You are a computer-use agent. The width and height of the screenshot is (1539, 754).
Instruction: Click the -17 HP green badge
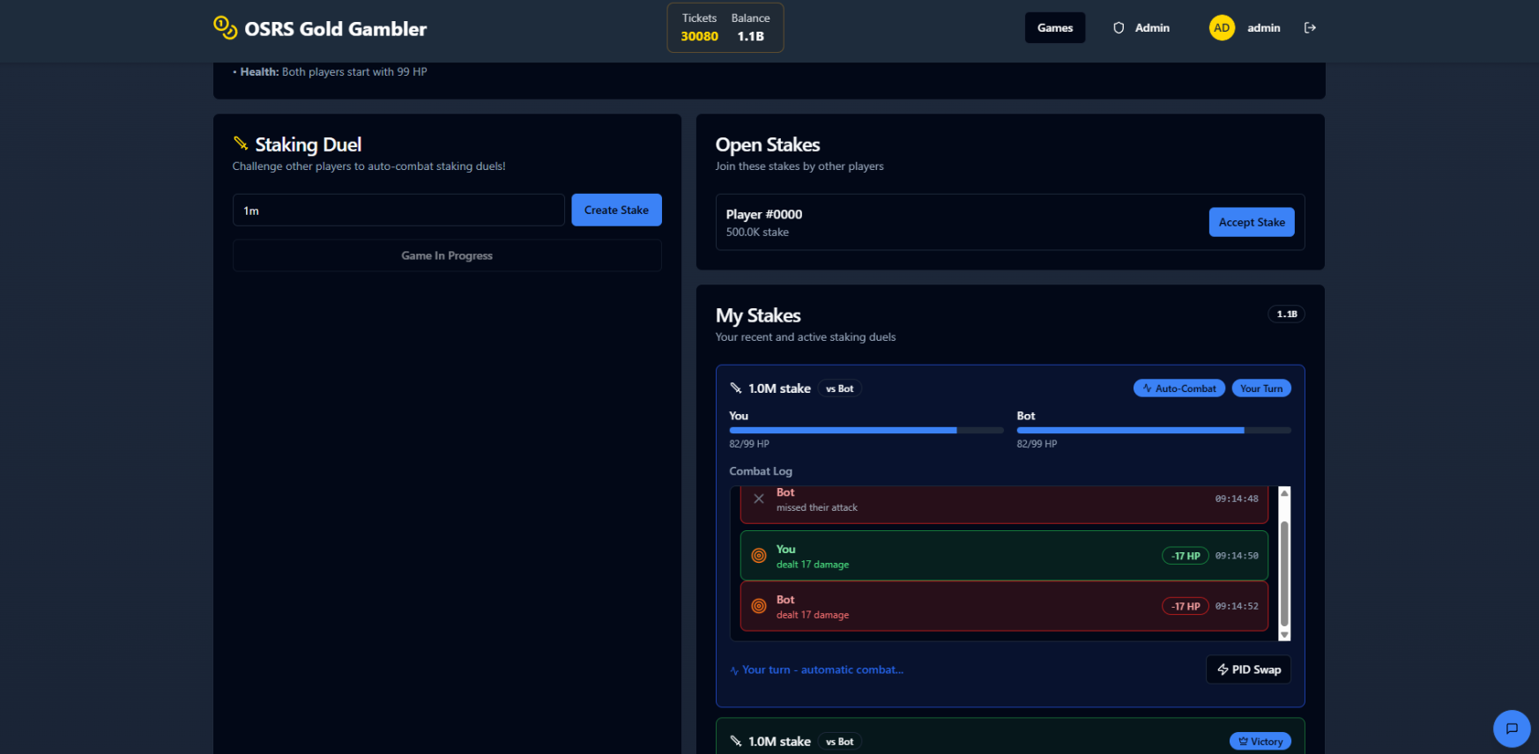1186,556
